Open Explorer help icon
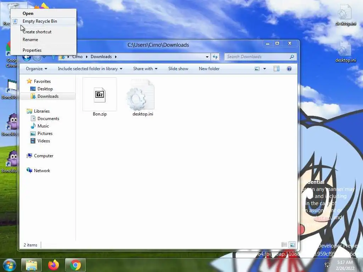Image resolution: width=363 pixels, height=272 pixels. pos(289,69)
